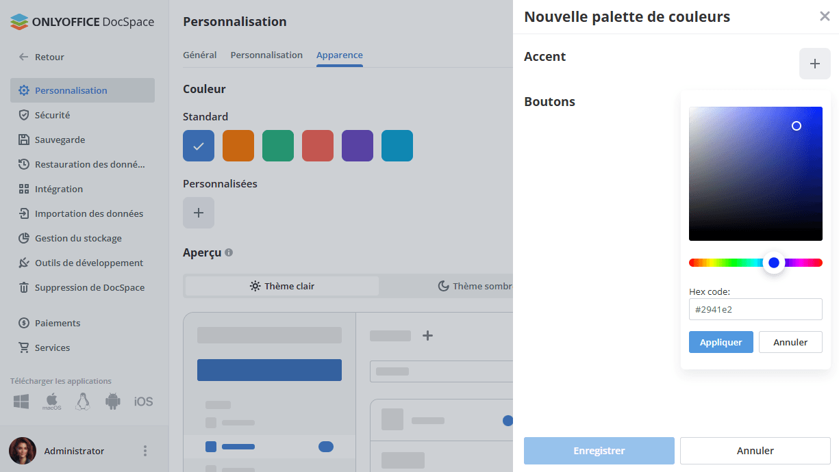The height and width of the screenshot is (472, 839).
Task: Switch to the Général tab
Action: tap(200, 55)
